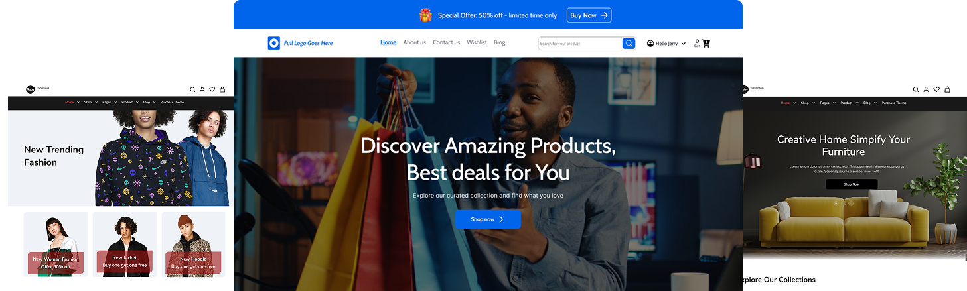The height and width of the screenshot is (291, 967).
Task: Expand the Shop dropdown in fashion site menu
Action: 90,102
